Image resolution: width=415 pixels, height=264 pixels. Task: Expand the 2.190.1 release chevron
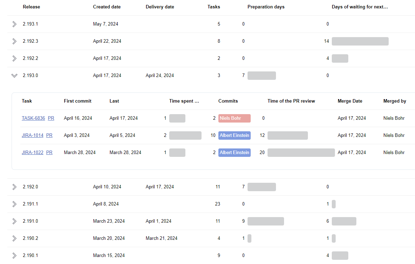pyautogui.click(x=14, y=256)
